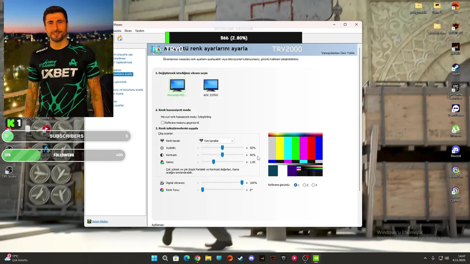Click the Renk Tonu hue slider handle
This screenshot has width=470, height=264.
point(202,190)
